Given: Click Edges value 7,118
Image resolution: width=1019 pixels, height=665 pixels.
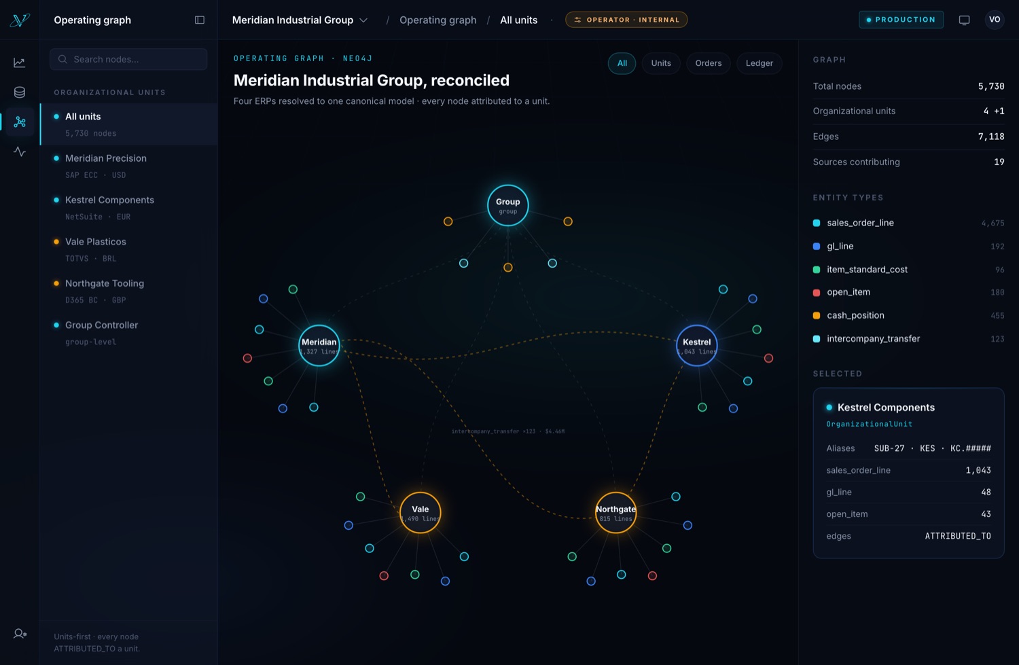Looking at the screenshot, I should 991,137.
